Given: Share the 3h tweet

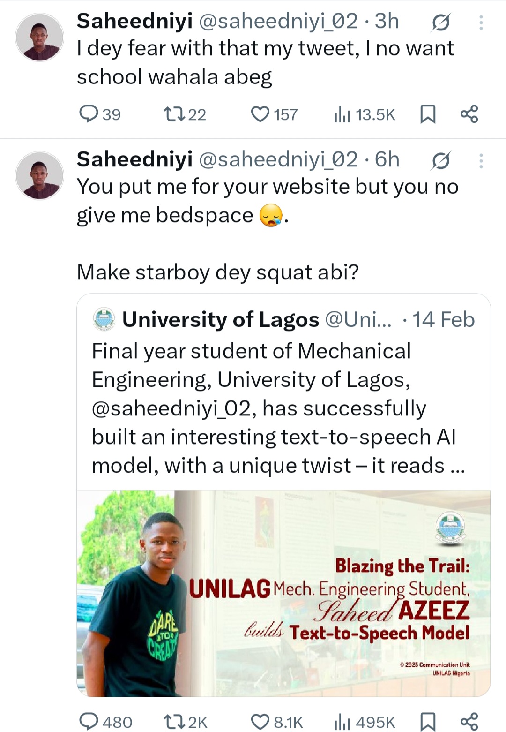Looking at the screenshot, I should (469, 114).
